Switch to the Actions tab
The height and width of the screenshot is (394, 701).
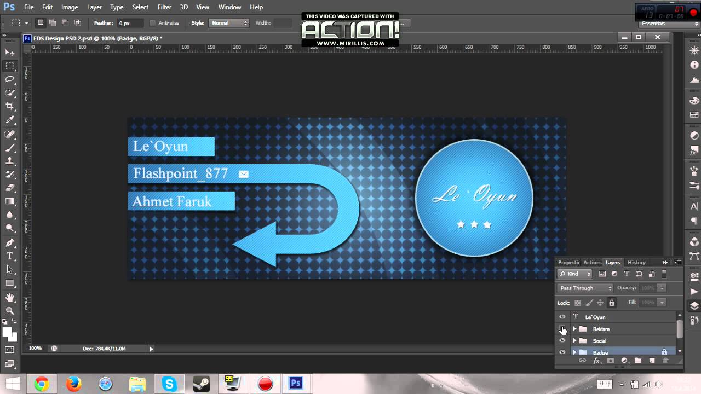(592, 263)
